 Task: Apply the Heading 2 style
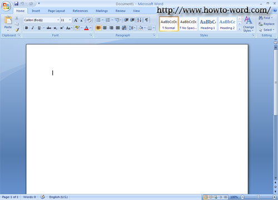click(227, 24)
